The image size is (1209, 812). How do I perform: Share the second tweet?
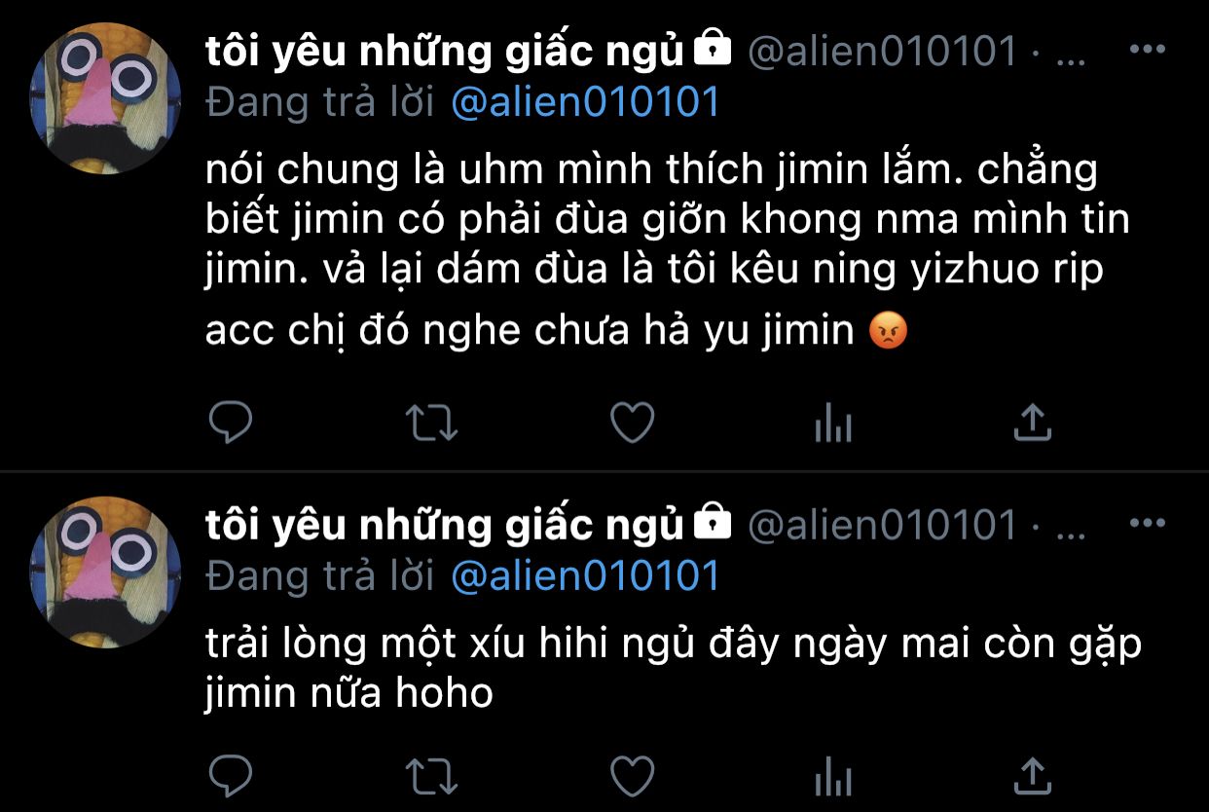point(1032,777)
